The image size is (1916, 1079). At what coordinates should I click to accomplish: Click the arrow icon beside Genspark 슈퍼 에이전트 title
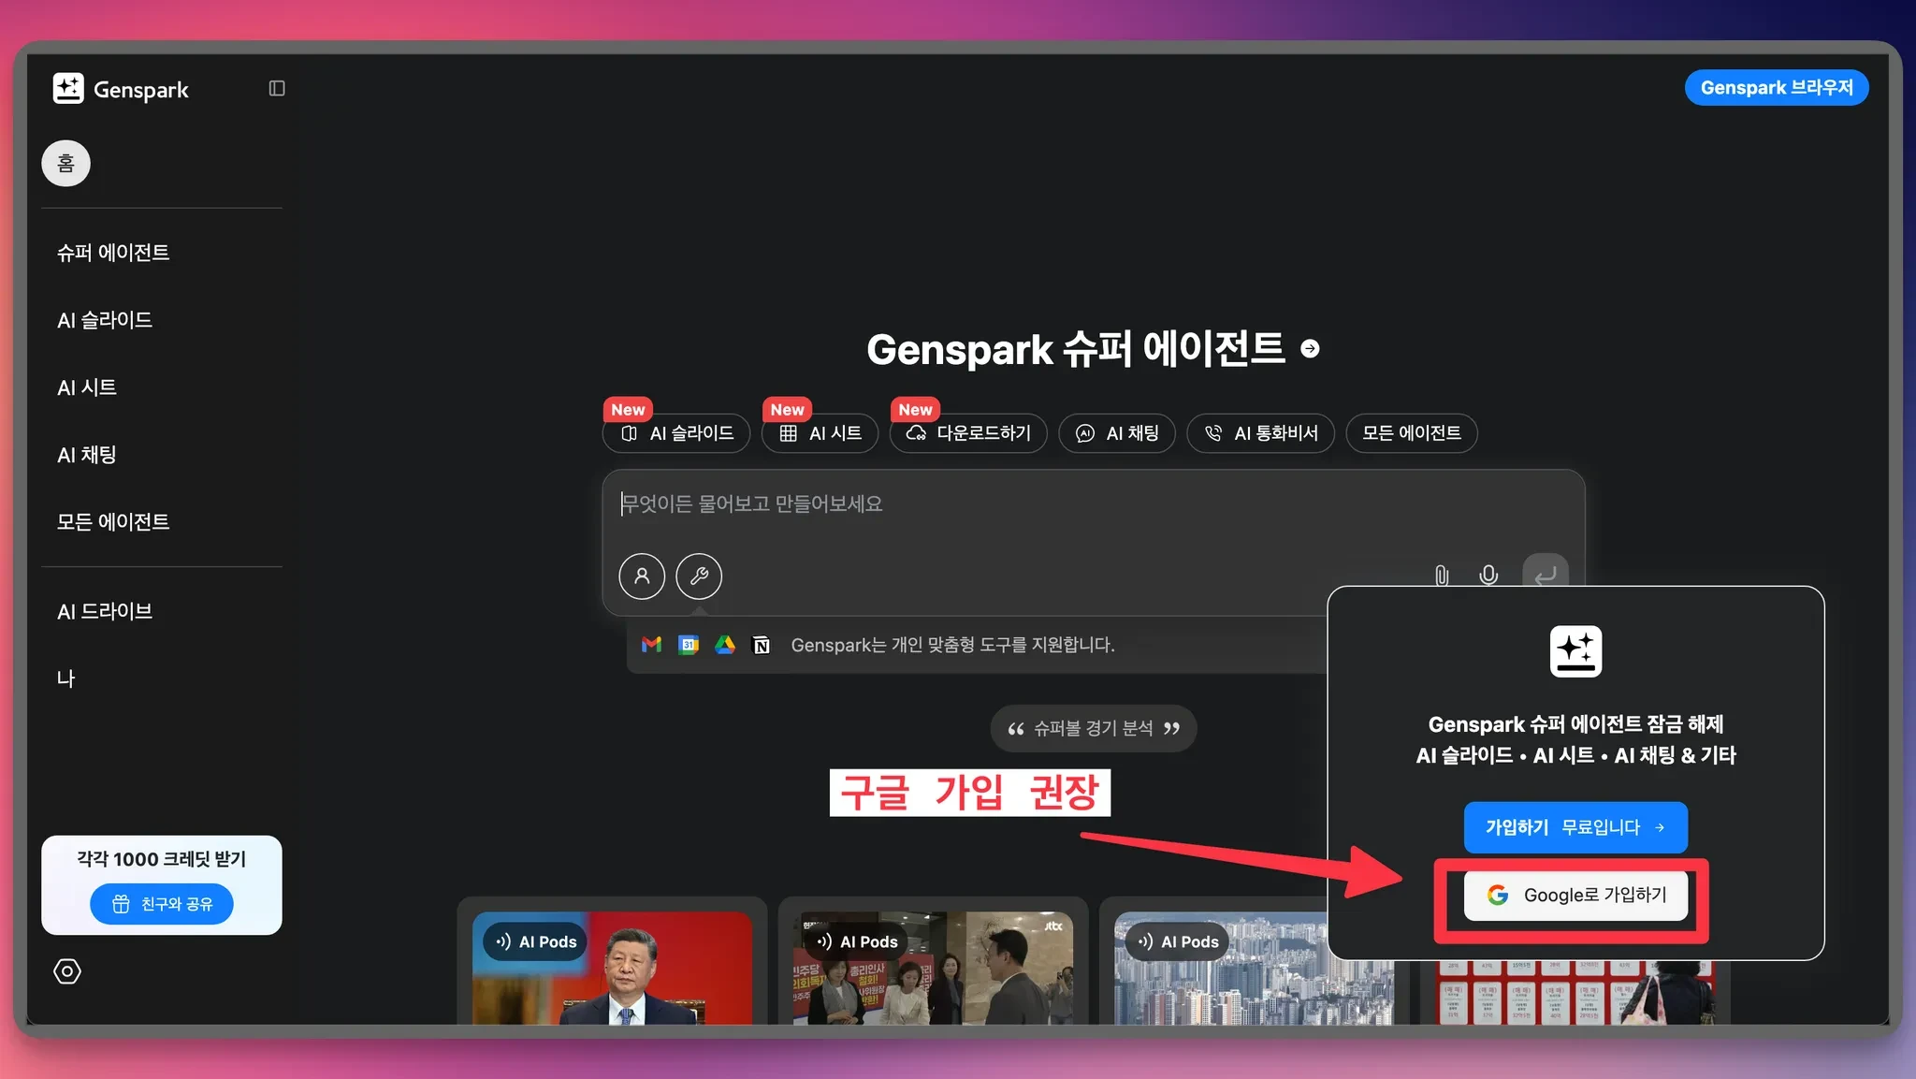point(1311,349)
